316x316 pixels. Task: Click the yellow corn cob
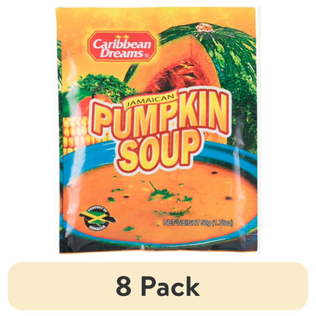pyautogui.click(x=79, y=132)
